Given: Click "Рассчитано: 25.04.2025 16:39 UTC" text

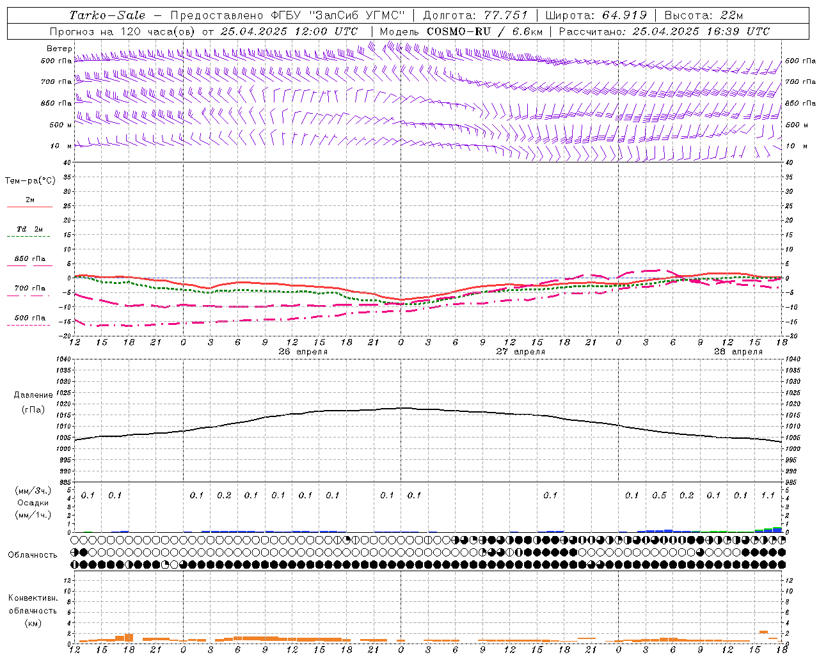Looking at the screenshot, I should (x=664, y=31).
